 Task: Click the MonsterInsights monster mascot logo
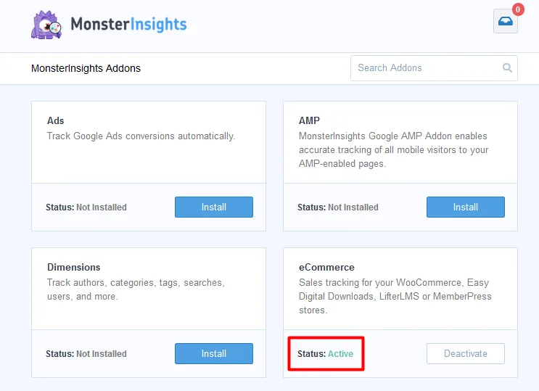point(46,25)
